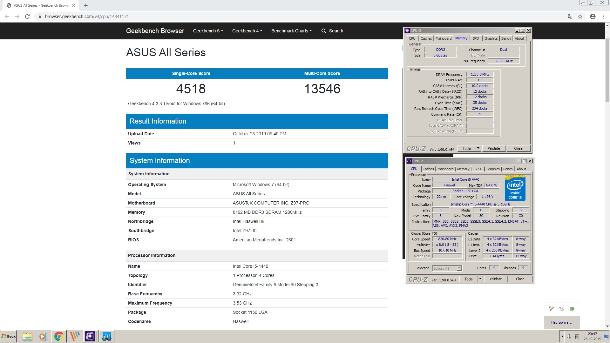The width and height of the screenshot is (610, 343).
Task: Open Caches tab in CPU-Z processor window
Action: click(428, 169)
